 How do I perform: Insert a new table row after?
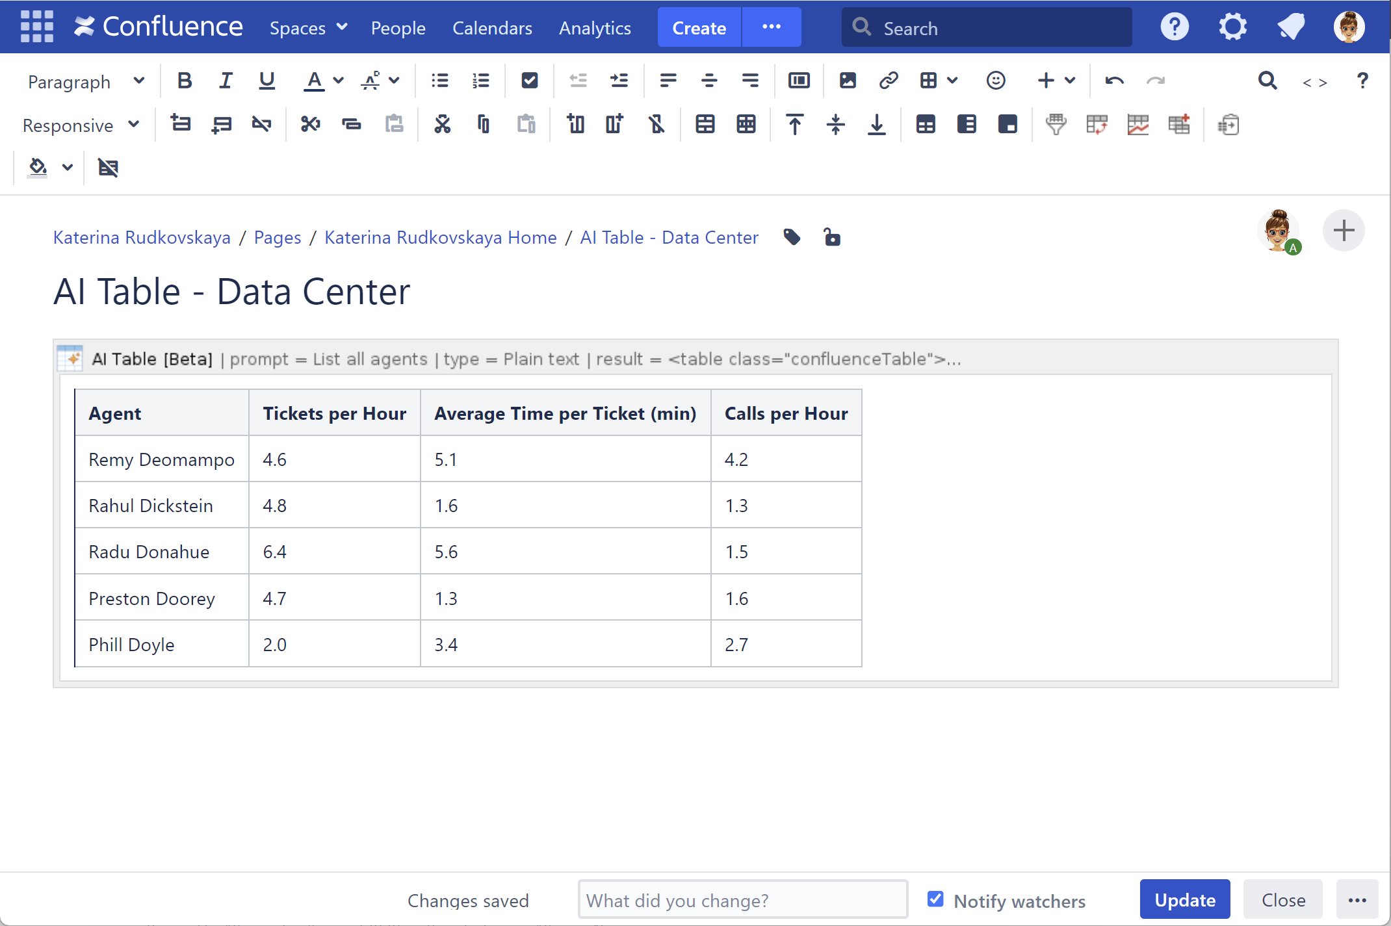221,124
